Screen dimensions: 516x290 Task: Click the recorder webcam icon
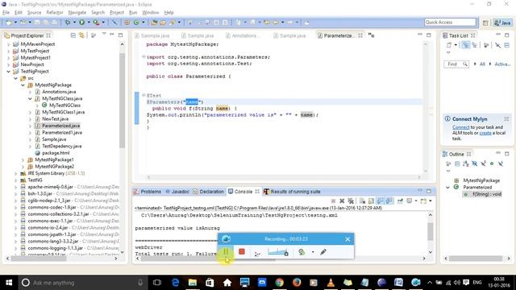click(302, 252)
